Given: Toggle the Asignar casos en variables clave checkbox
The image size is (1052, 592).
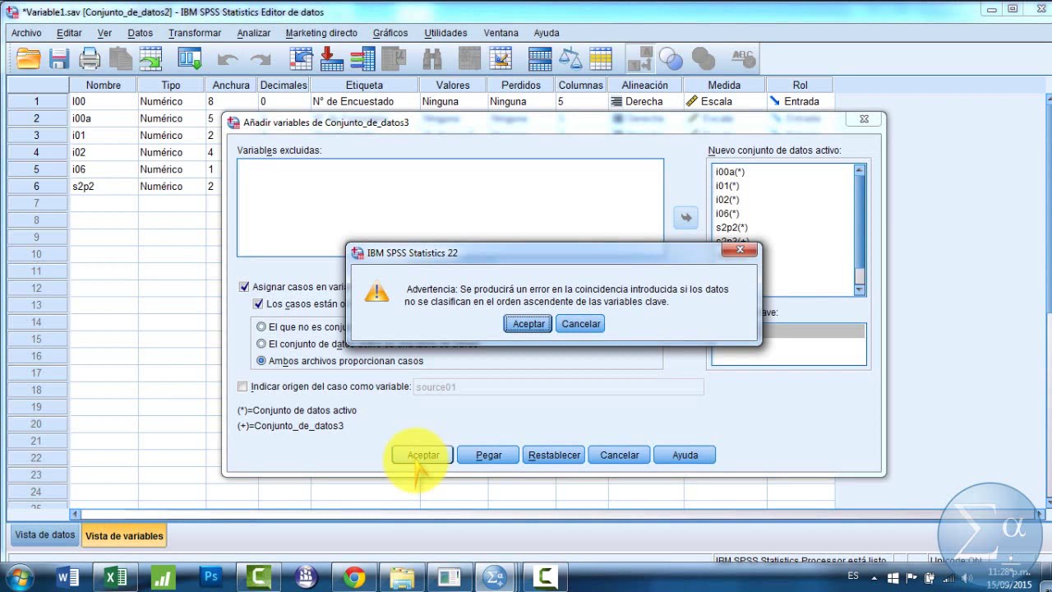Looking at the screenshot, I should pyautogui.click(x=243, y=287).
